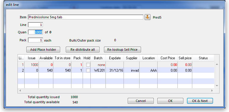The height and width of the screenshot is (112, 229).
Task: Confirm with the OK button
Action: point(170,101)
